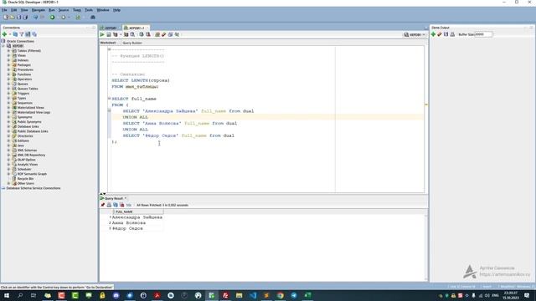536x301 pixels.
Task: Save Dbms Output with the disk icon
Action: pyautogui.click(x=446, y=34)
